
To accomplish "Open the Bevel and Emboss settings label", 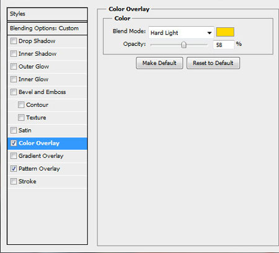I will 42,92.
